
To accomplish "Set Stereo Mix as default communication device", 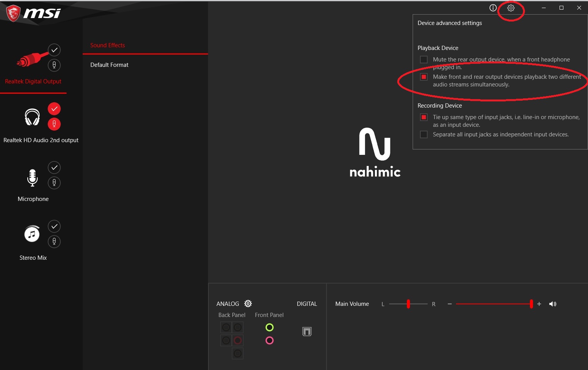I will point(54,241).
